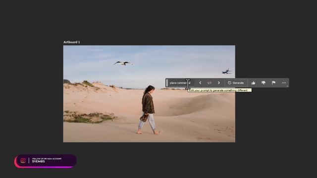The image size is (317, 178).
Task: Click the Generate button
Action: point(236,83)
